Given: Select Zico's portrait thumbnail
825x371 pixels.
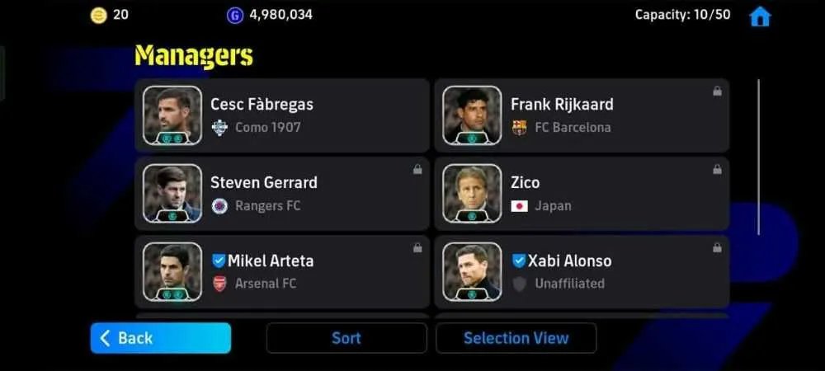Looking at the screenshot, I should coord(473,194).
